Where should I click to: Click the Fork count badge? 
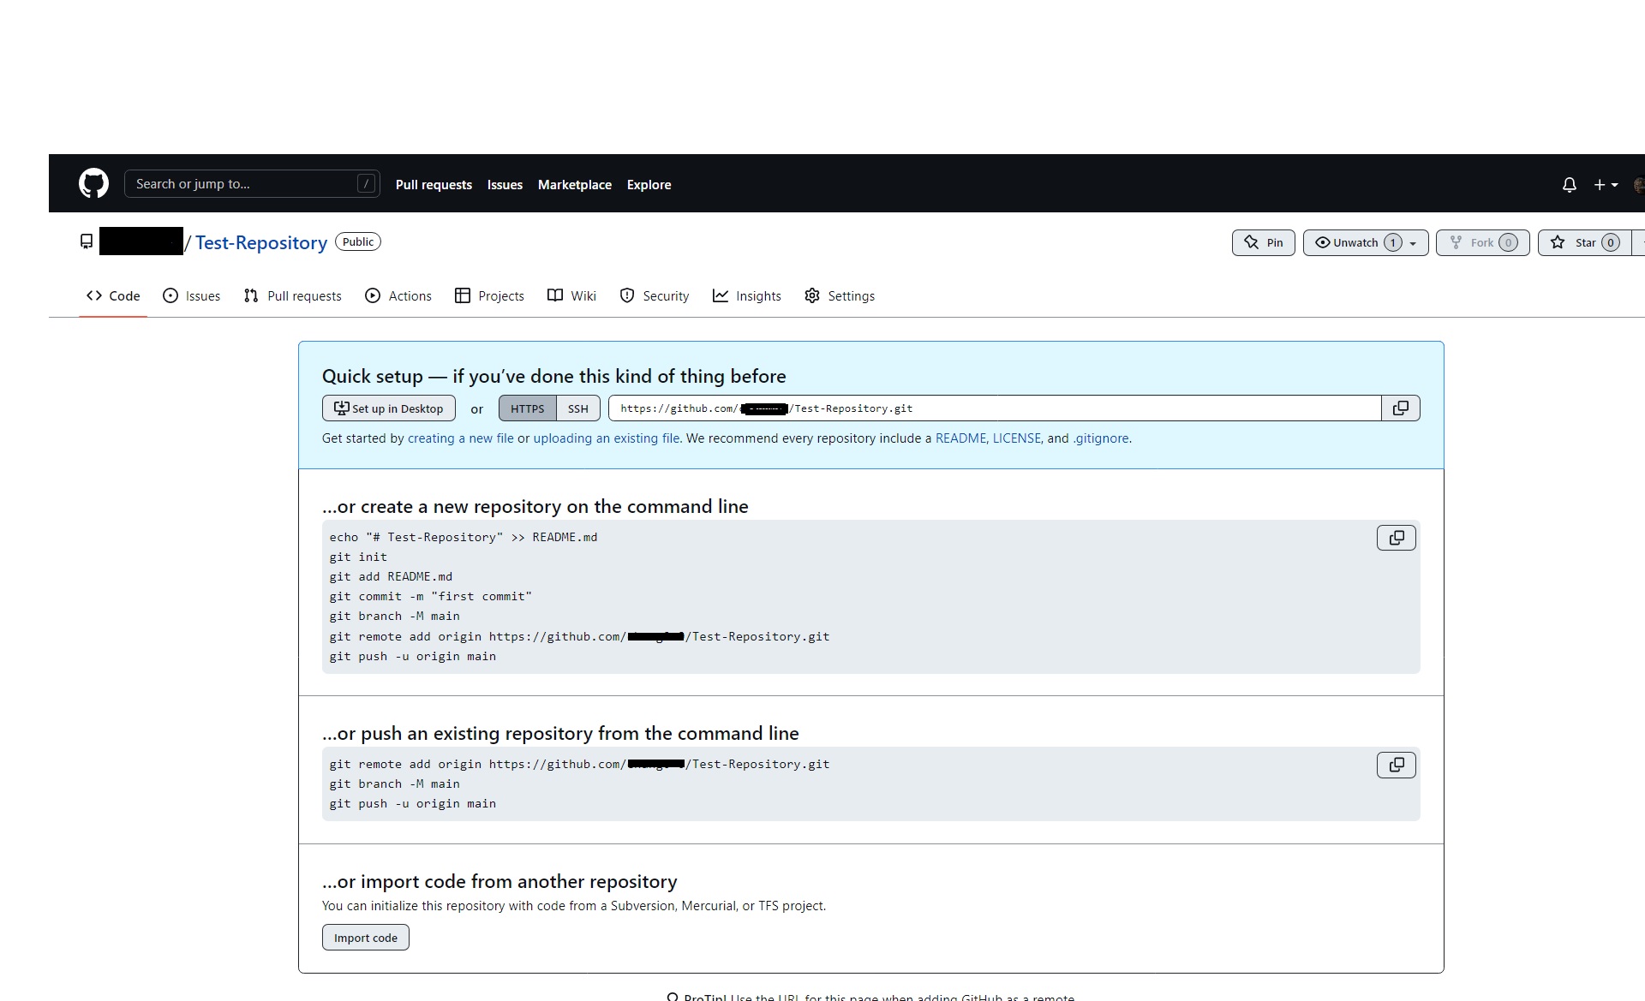1509,243
